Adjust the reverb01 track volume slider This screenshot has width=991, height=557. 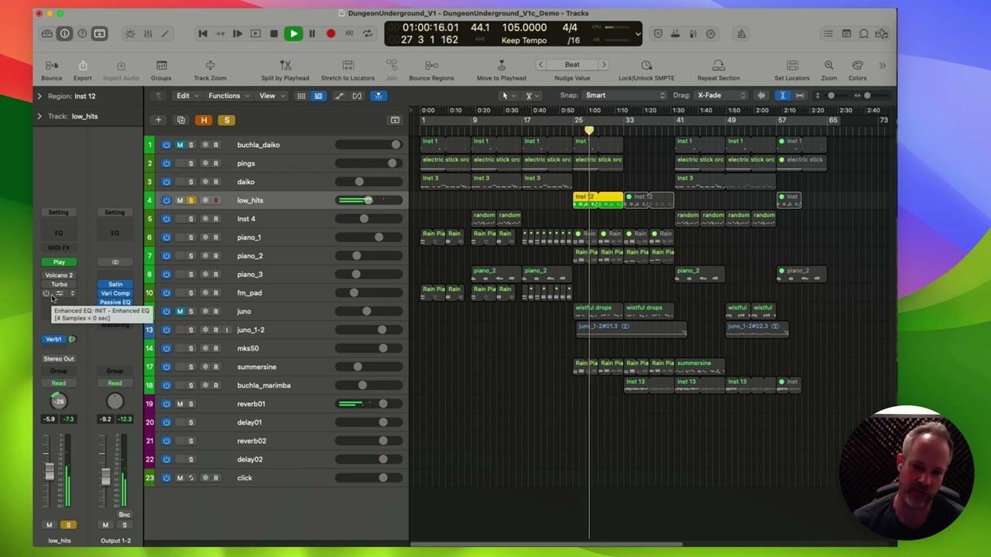369,404
